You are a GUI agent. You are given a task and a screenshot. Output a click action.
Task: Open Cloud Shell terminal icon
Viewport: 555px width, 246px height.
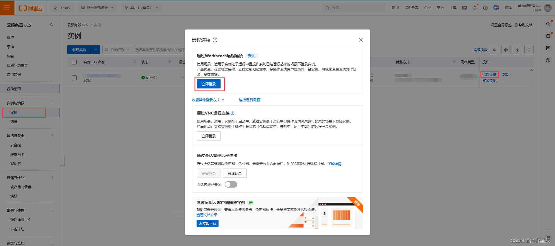[x=465, y=8]
